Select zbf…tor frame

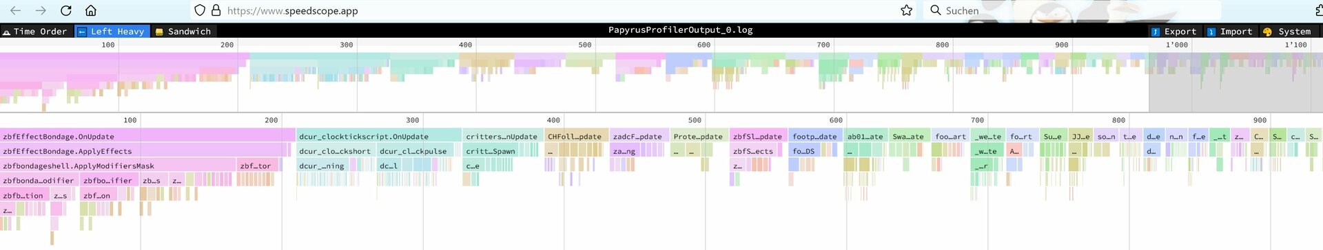pyautogui.click(x=258, y=166)
